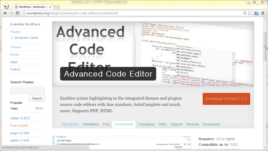Screen dimensions: 268x151
Task: Open the browser customization menu icon
Action: click(263, 13)
